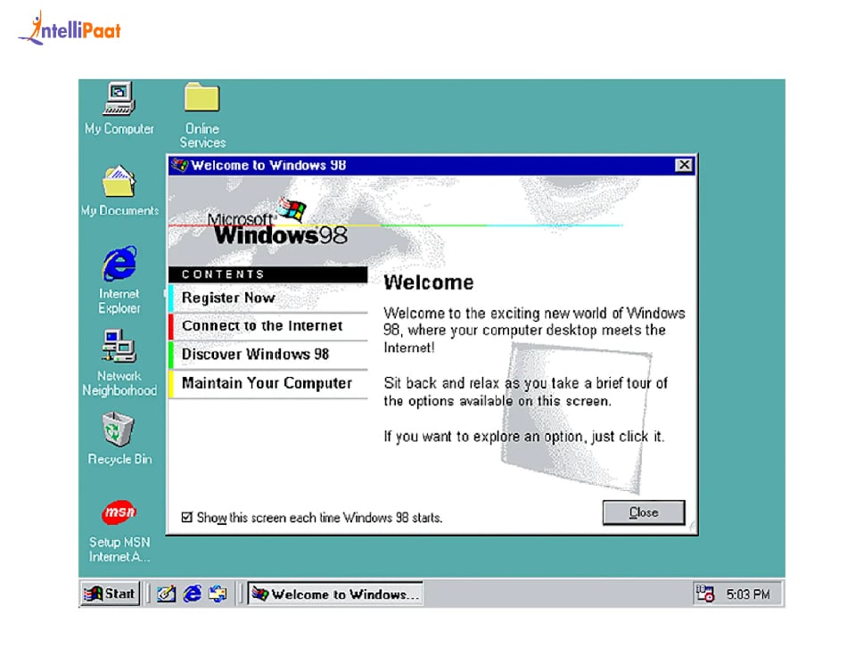
Task: Select Register Now in Contents
Action: pos(268,298)
